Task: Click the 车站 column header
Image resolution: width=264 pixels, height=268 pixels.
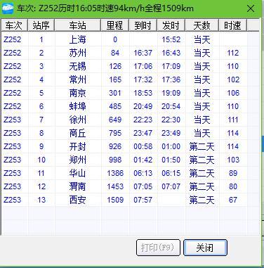Action: tap(78, 25)
